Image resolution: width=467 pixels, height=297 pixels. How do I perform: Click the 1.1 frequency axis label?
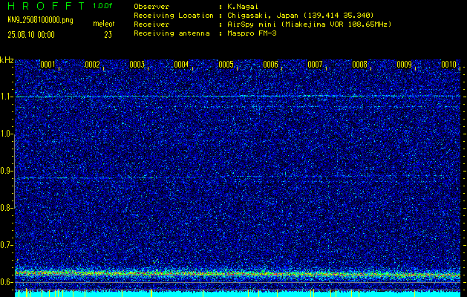tap(6, 97)
